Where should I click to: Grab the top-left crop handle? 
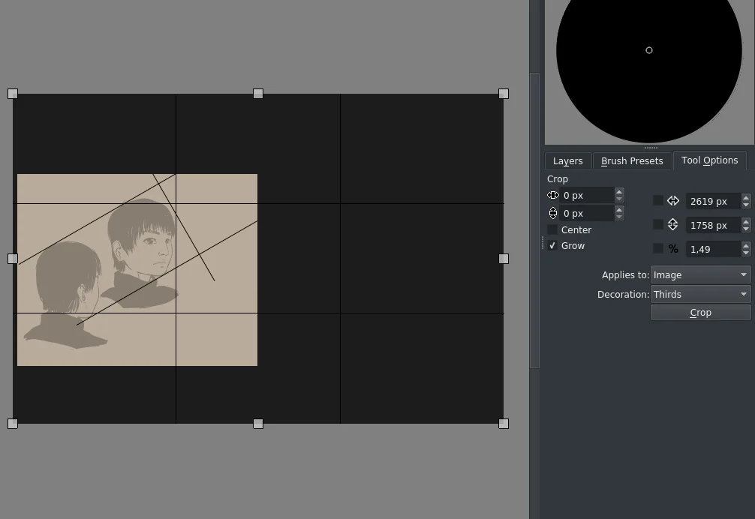[x=13, y=94]
